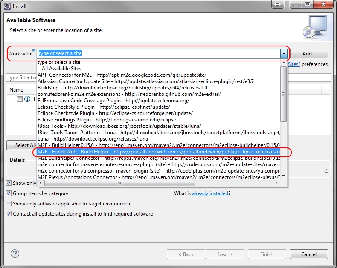Click the Install dialog title bar icon
This screenshot has height=268, width=337.
tap(7, 6)
